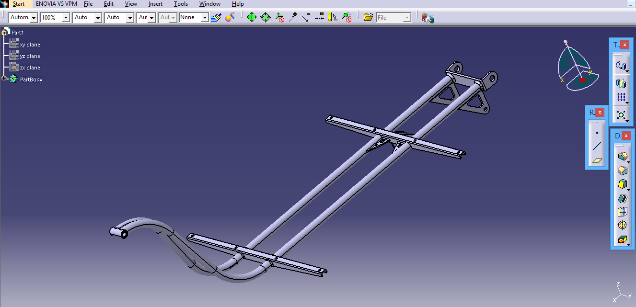
Task: Select PartBody in the specification tree
Action: [x=31, y=80]
